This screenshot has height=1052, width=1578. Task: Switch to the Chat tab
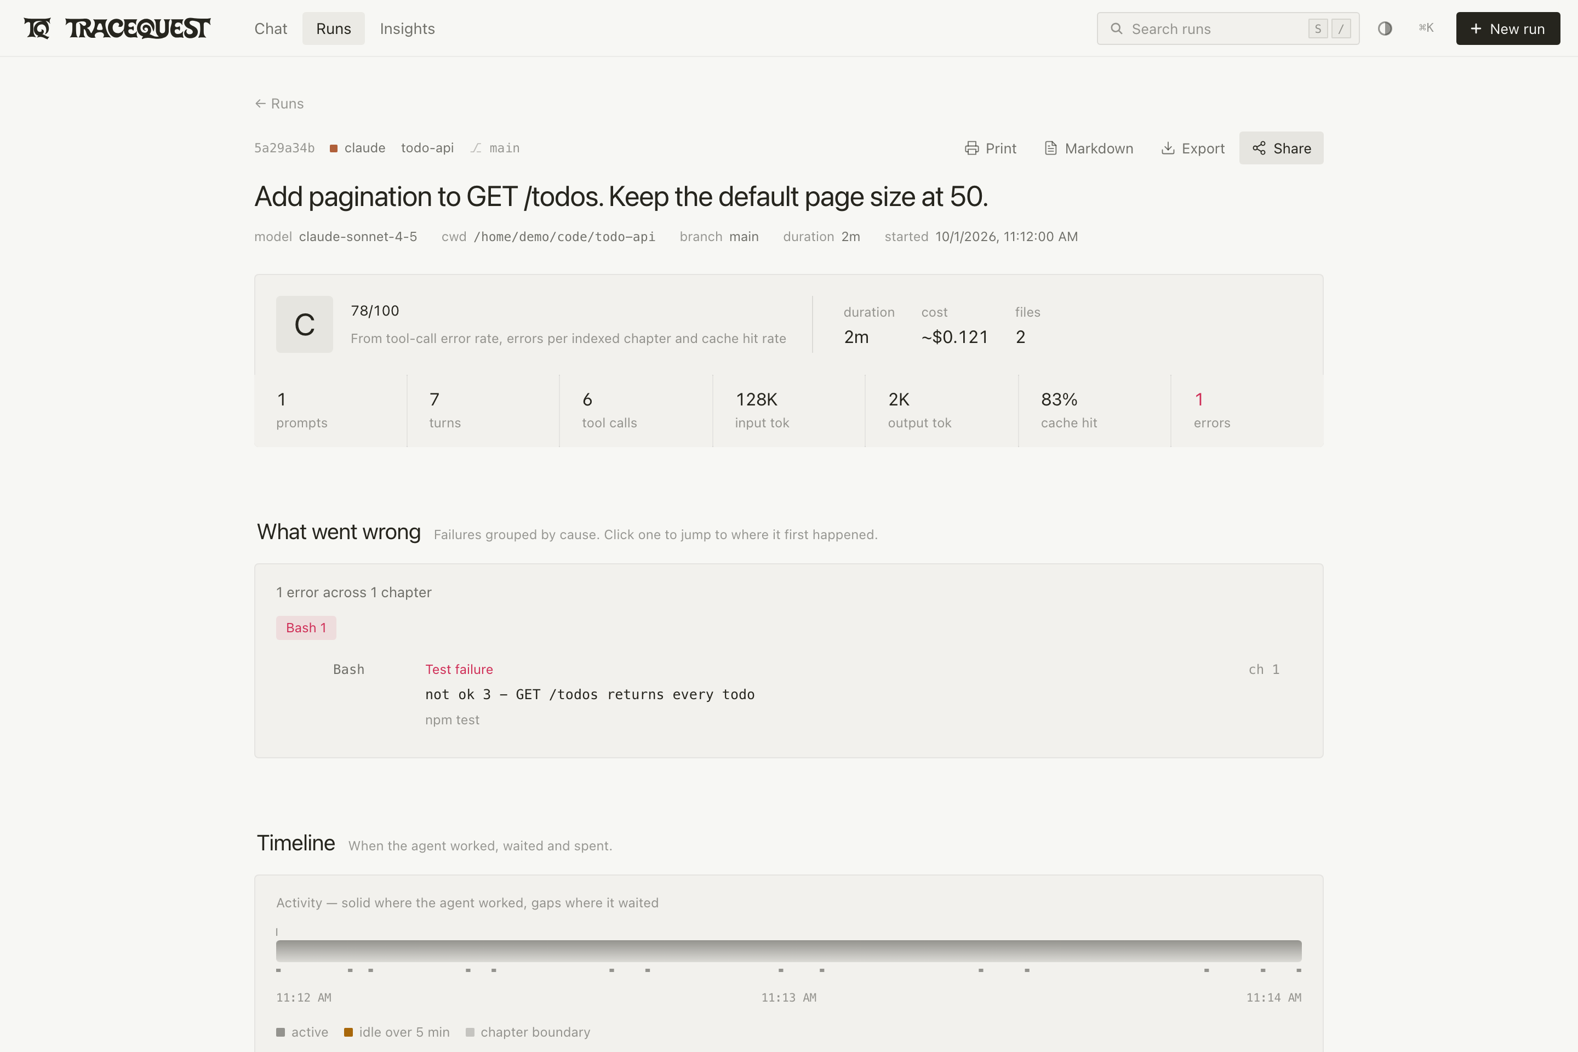coord(270,28)
